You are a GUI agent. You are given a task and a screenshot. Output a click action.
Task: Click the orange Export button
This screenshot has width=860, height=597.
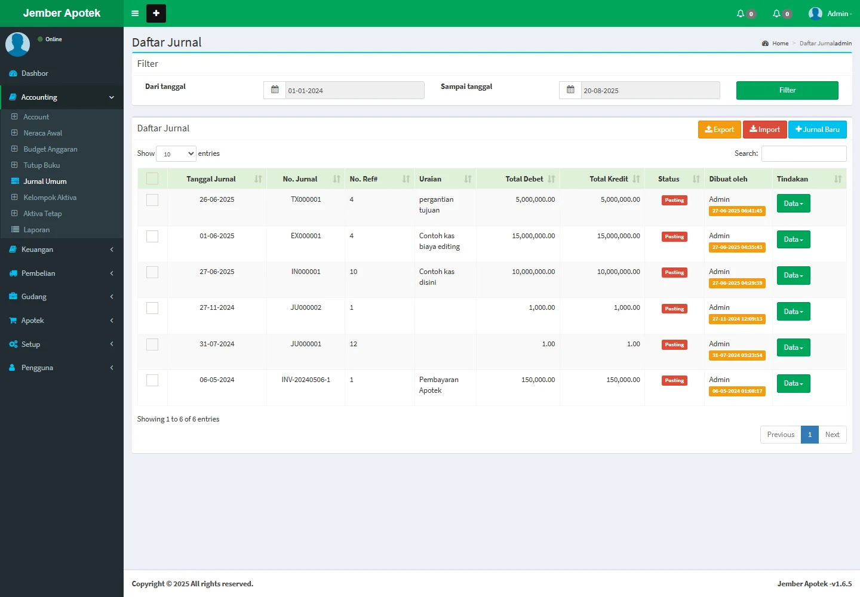719,130
